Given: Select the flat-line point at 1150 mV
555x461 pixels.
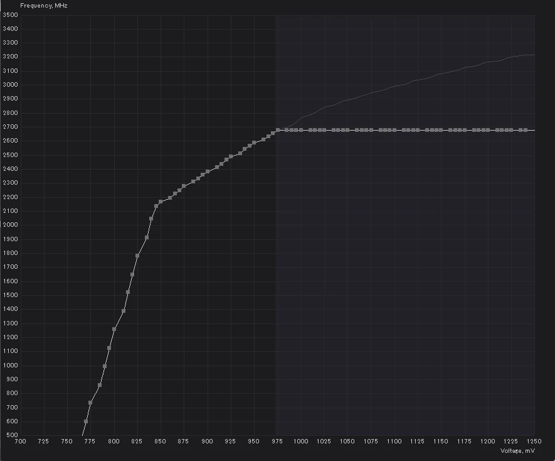Looking at the screenshot, I should pyautogui.click(x=441, y=130).
